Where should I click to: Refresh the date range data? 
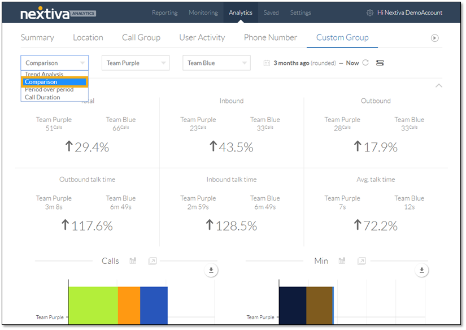[365, 63]
